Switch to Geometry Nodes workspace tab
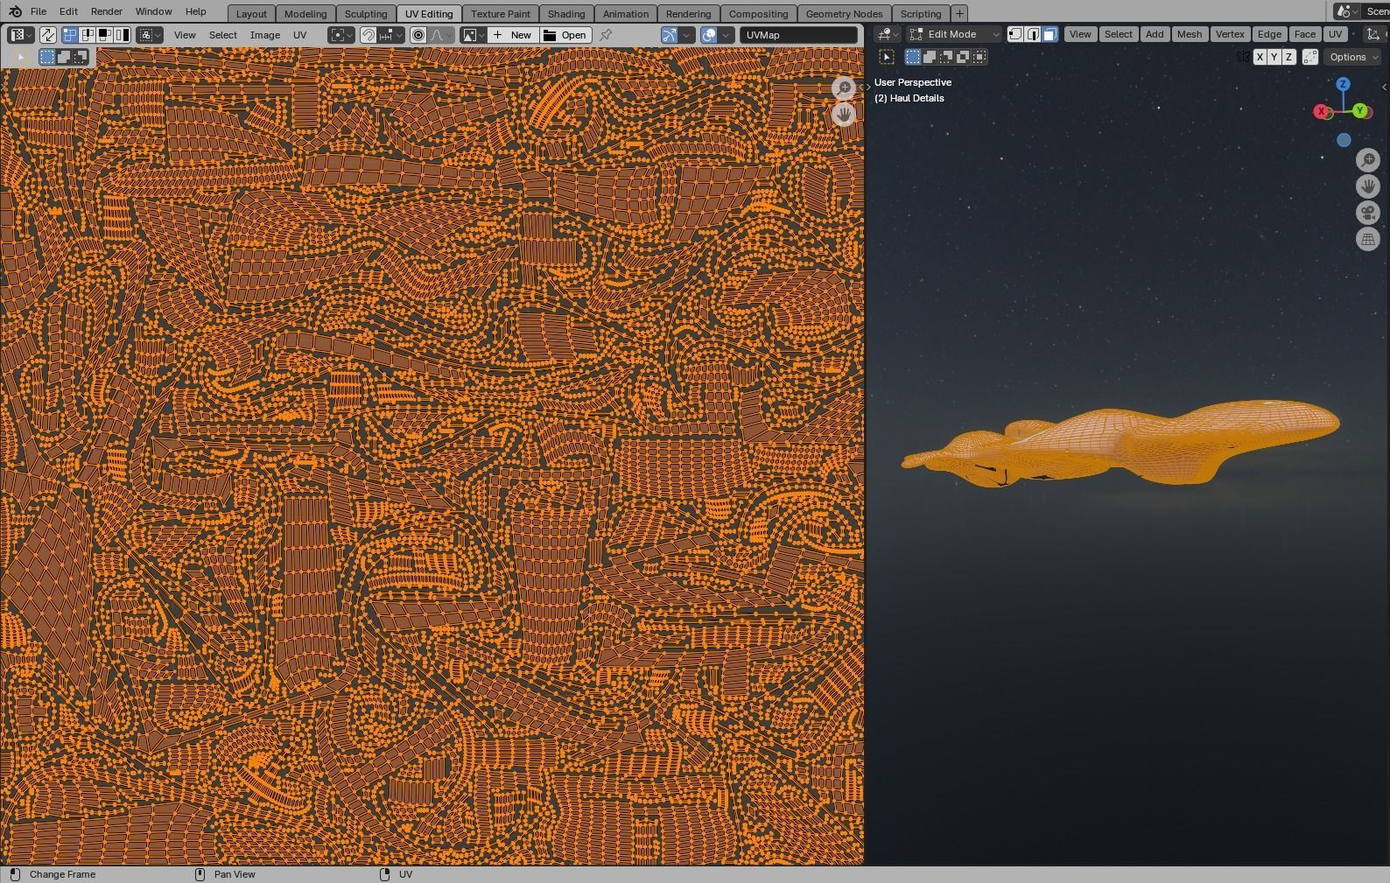Viewport: 1390px width, 883px height. [x=845, y=13]
